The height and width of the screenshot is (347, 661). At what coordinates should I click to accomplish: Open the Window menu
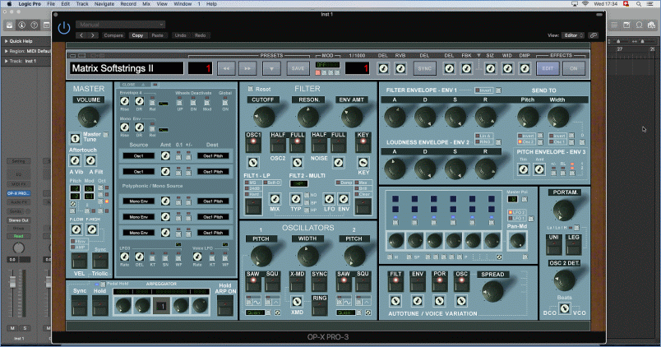pos(183,4)
